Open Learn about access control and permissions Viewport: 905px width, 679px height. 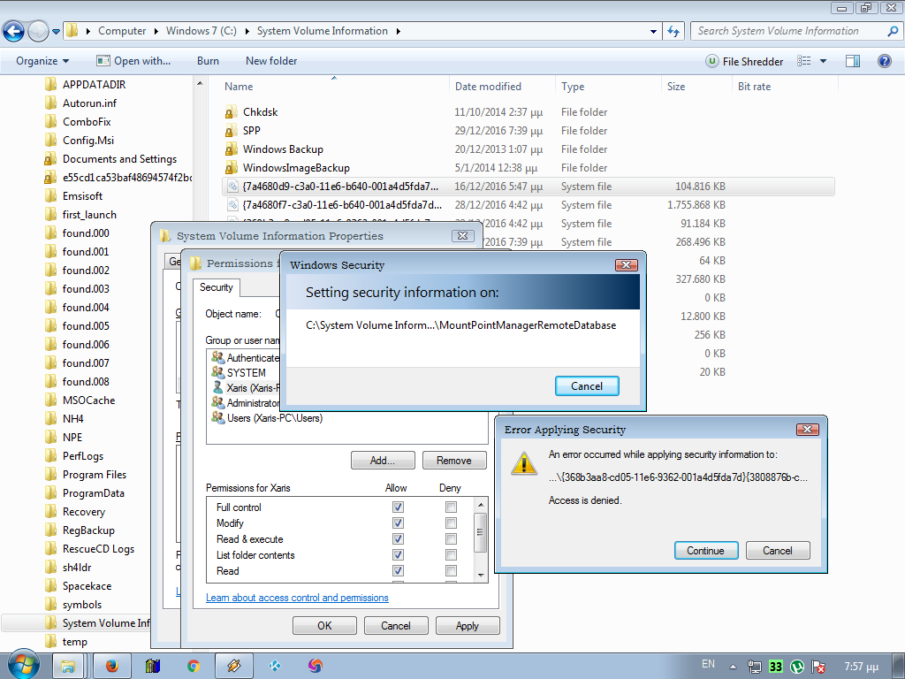pyautogui.click(x=297, y=598)
